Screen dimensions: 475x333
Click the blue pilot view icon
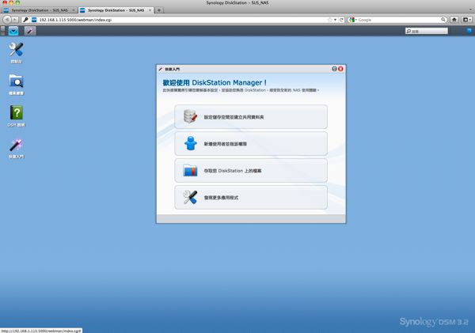point(469,31)
